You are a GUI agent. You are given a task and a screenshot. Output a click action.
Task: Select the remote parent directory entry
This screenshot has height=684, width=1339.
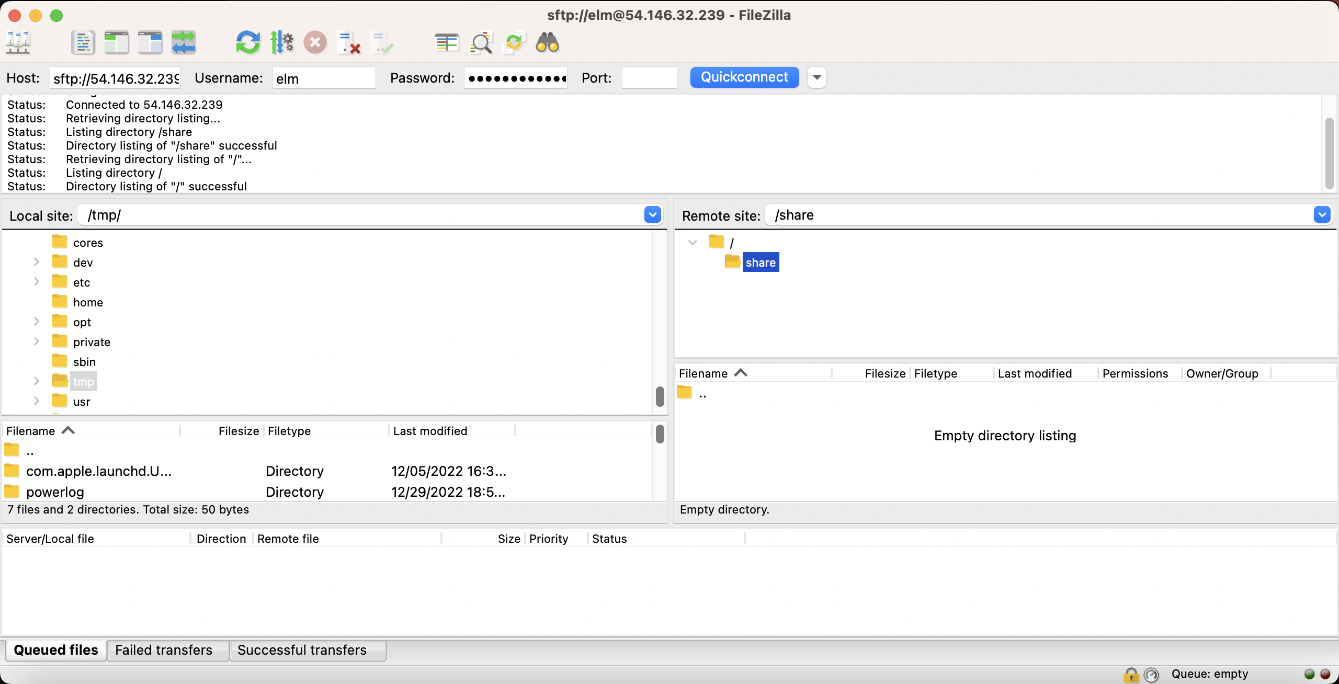point(1005,393)
